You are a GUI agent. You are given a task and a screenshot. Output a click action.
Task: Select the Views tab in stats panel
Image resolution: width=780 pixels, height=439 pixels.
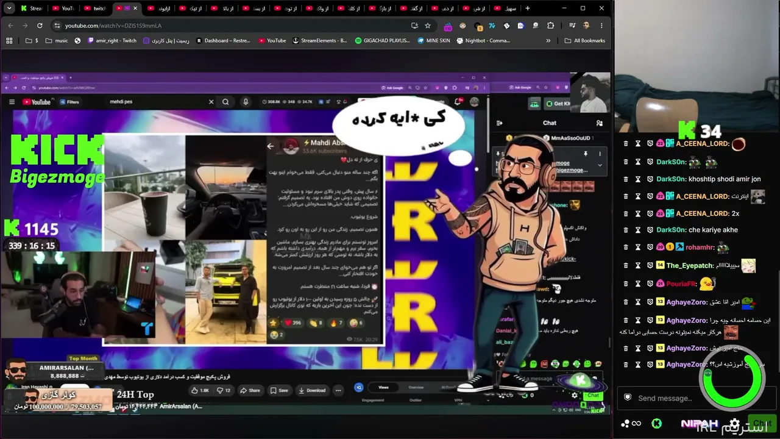[x=383, y=387]
